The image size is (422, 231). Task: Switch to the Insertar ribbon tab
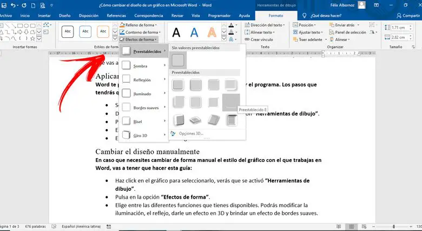(44, 16)
